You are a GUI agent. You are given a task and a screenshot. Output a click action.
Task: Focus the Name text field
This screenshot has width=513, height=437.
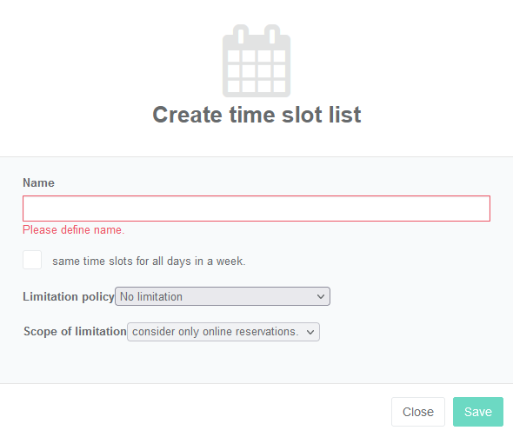tap(256, 209)
